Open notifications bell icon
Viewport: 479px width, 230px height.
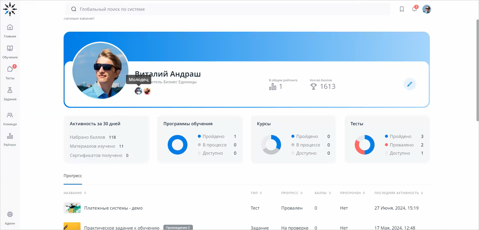click(x=415, y=9)
